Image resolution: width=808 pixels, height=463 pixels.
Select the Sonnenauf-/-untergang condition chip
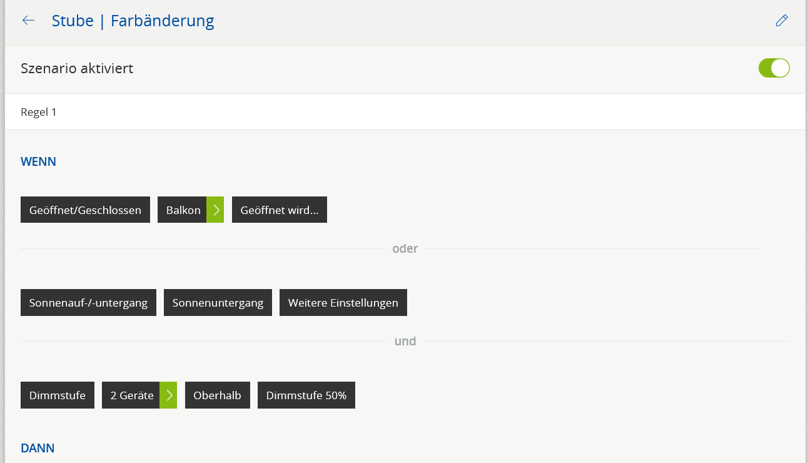click(x=88, y=303)
